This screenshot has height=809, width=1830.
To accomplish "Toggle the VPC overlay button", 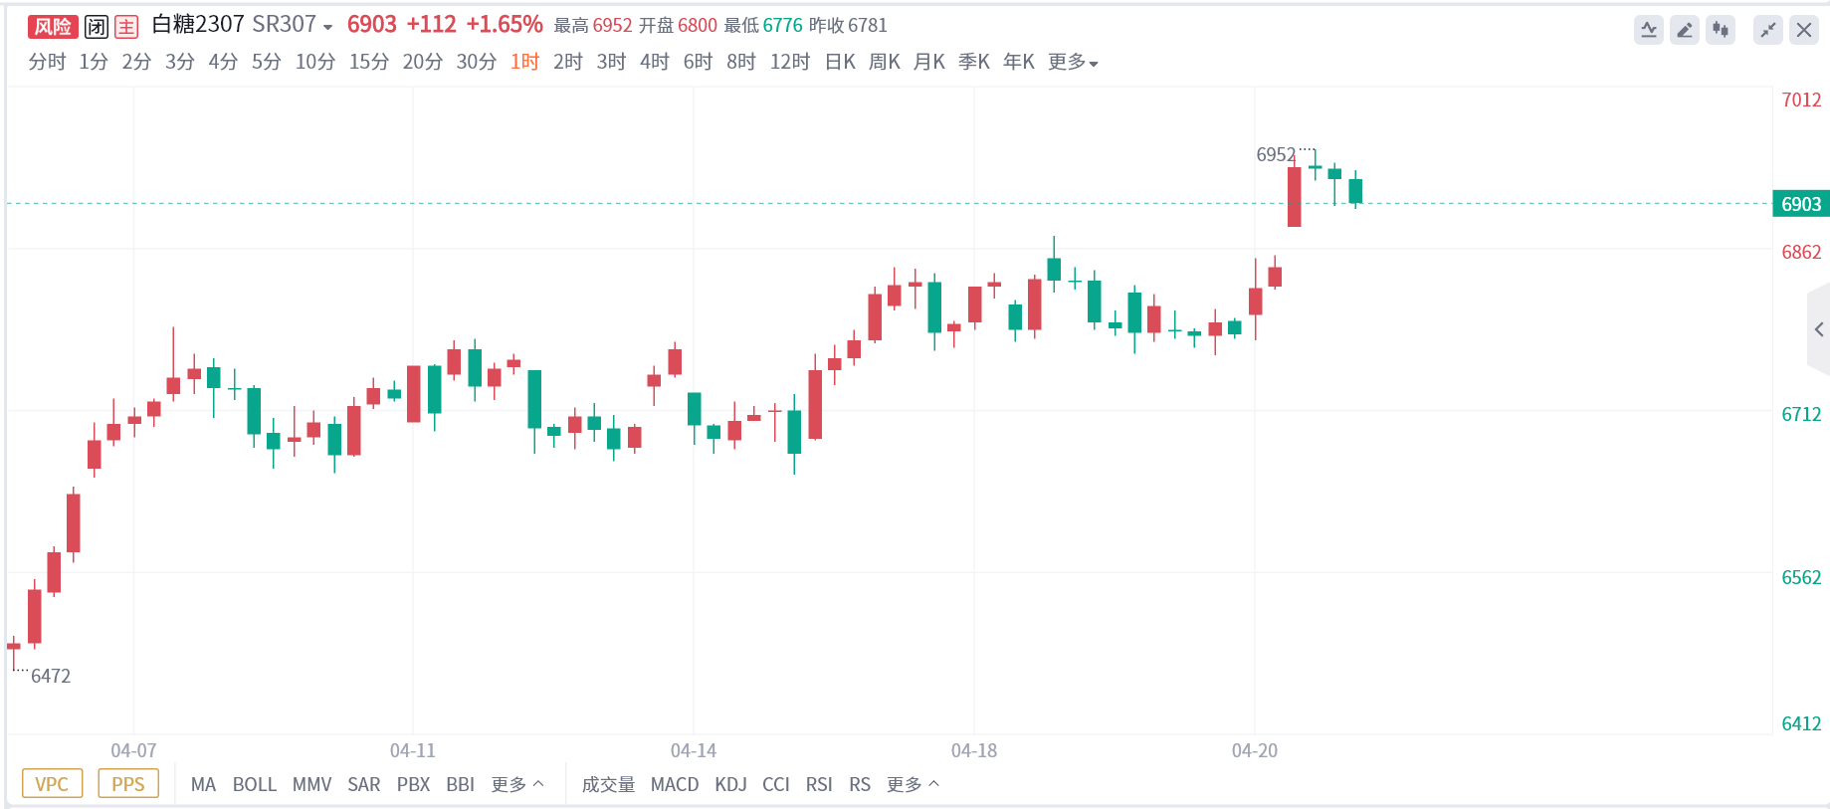I will click(52, 784).
